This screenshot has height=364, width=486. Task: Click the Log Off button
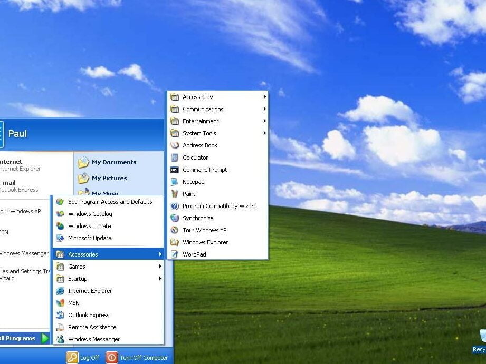[83, 358]
